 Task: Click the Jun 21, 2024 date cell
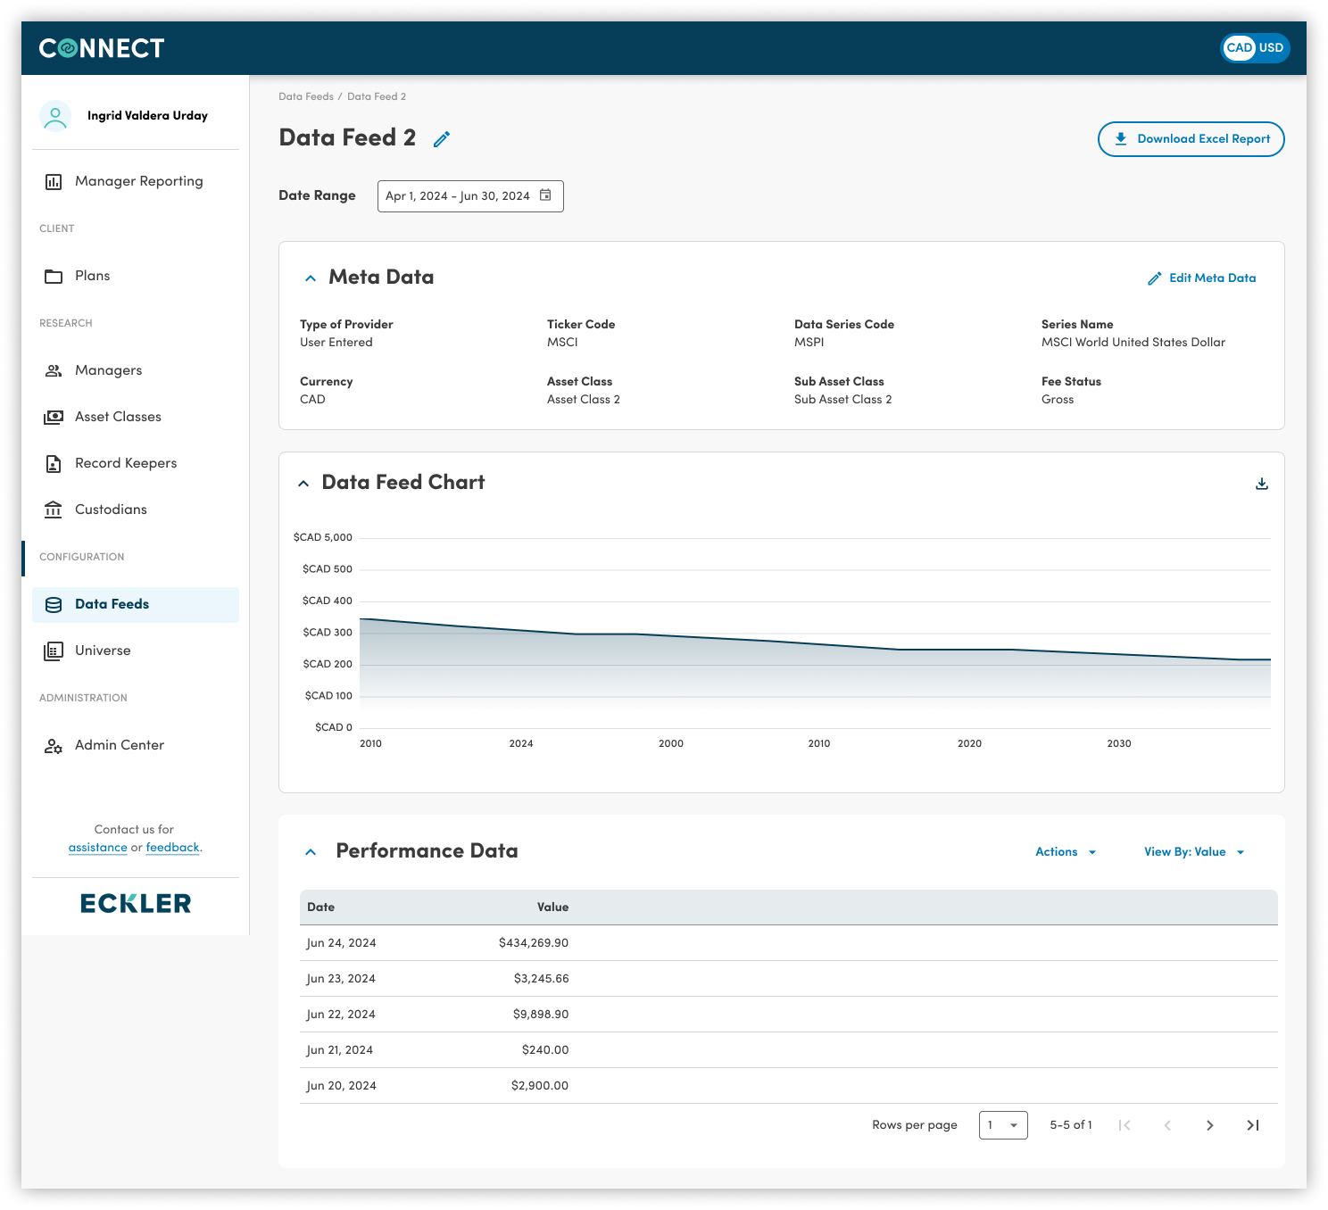pyautogui.click(x=340, y=1050)
